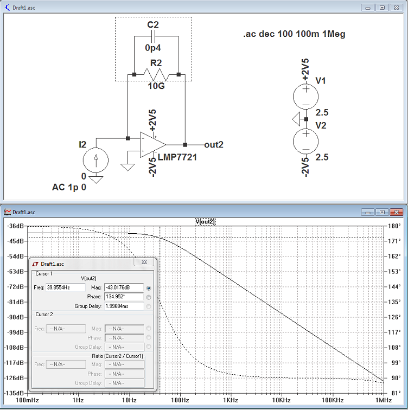Select the Cursor 2 Phase radio button
The width and height of the screenshot is (408, 410).
(149, 337)
